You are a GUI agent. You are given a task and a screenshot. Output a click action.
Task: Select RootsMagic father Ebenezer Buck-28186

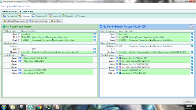click(36, 58)
